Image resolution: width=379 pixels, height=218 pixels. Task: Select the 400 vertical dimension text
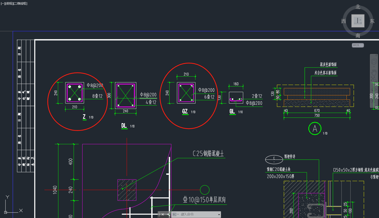coord(71,162)
